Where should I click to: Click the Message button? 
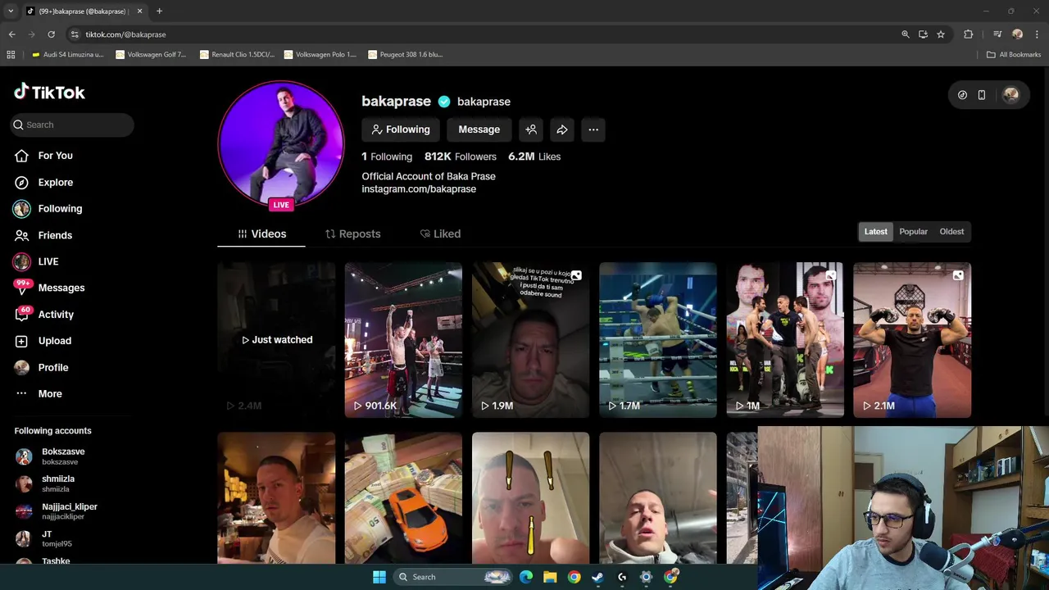(479, 129)
